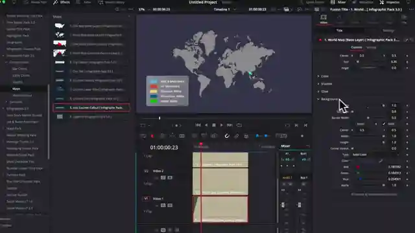Toggle the Linked Selection chain icon
The image size is (415, 233).
[x=236, y=136]
